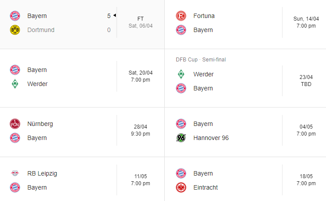Click the Hannover 96 crest icon

pos(181,138)
